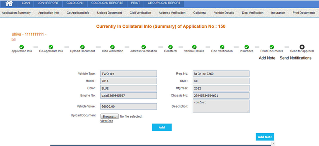This screenshot has width=319, height=146.
Task: Click 'No file selected.' text
Action: pos(131,117)
